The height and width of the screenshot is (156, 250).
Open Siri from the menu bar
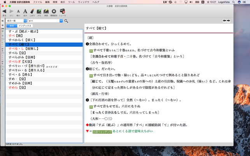239,2
